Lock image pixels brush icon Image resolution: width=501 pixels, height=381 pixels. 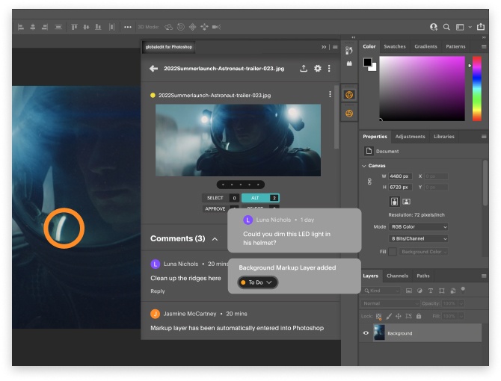pyautogui.click(x=389, y=316)
